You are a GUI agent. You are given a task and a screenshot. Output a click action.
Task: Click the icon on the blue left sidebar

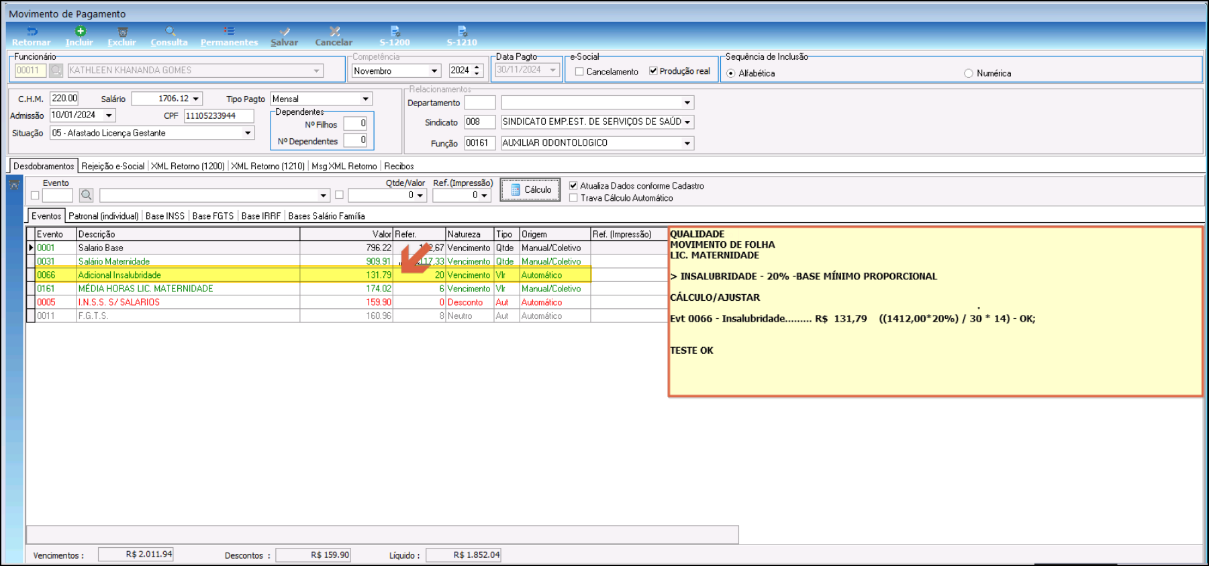(14, 185)
